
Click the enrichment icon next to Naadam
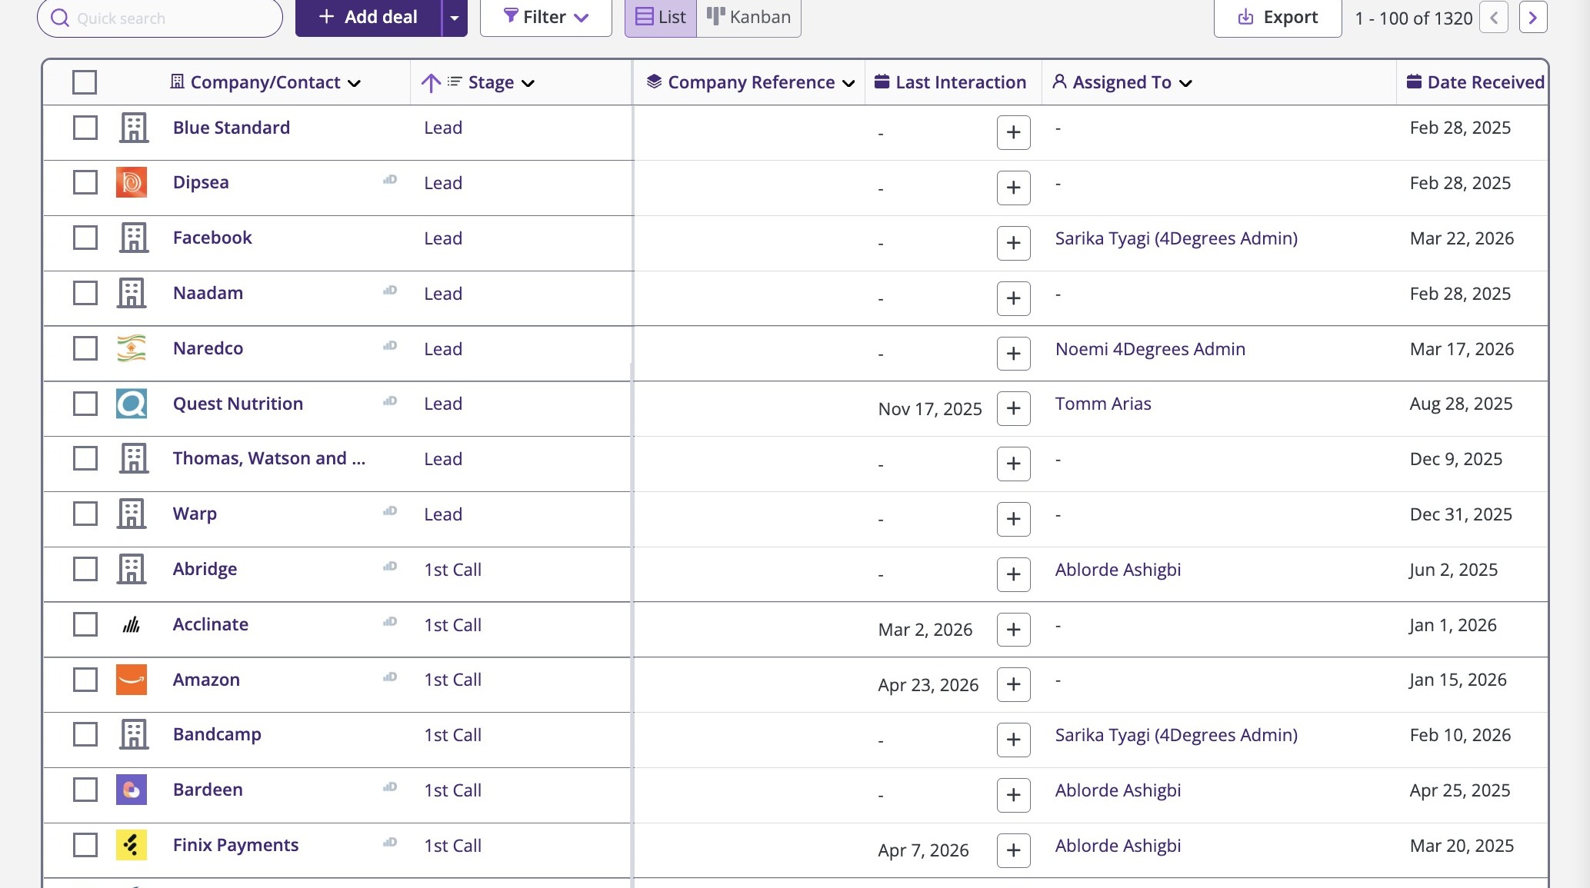point(390,291)
